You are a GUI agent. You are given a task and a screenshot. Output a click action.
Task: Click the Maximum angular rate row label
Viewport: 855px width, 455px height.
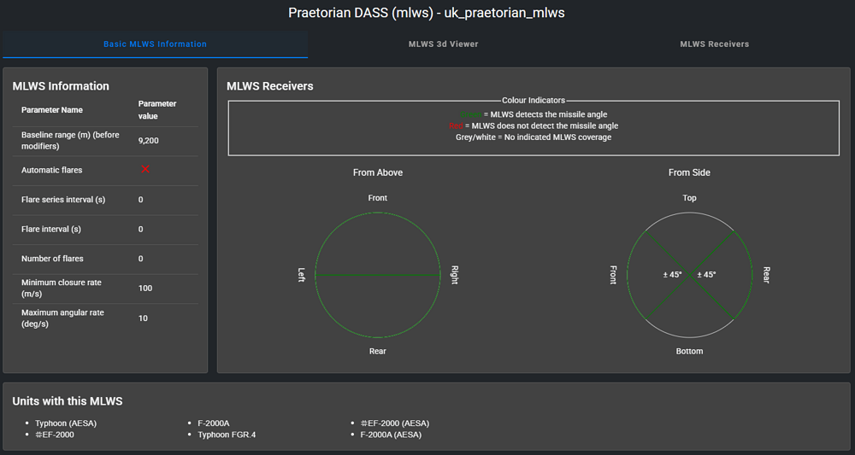pyautogui.click(x=62, y=318)
